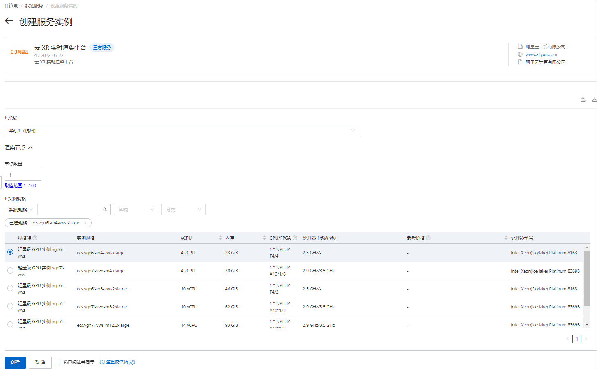597x369 pixels.
Task: Click the 三方服务 tag
Action: pyautogui.click(x=102, y=48)
